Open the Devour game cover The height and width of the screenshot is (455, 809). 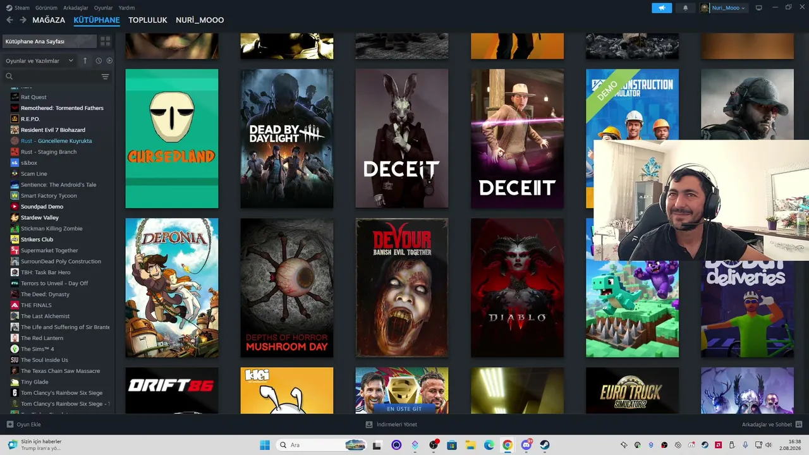(402, 288)
